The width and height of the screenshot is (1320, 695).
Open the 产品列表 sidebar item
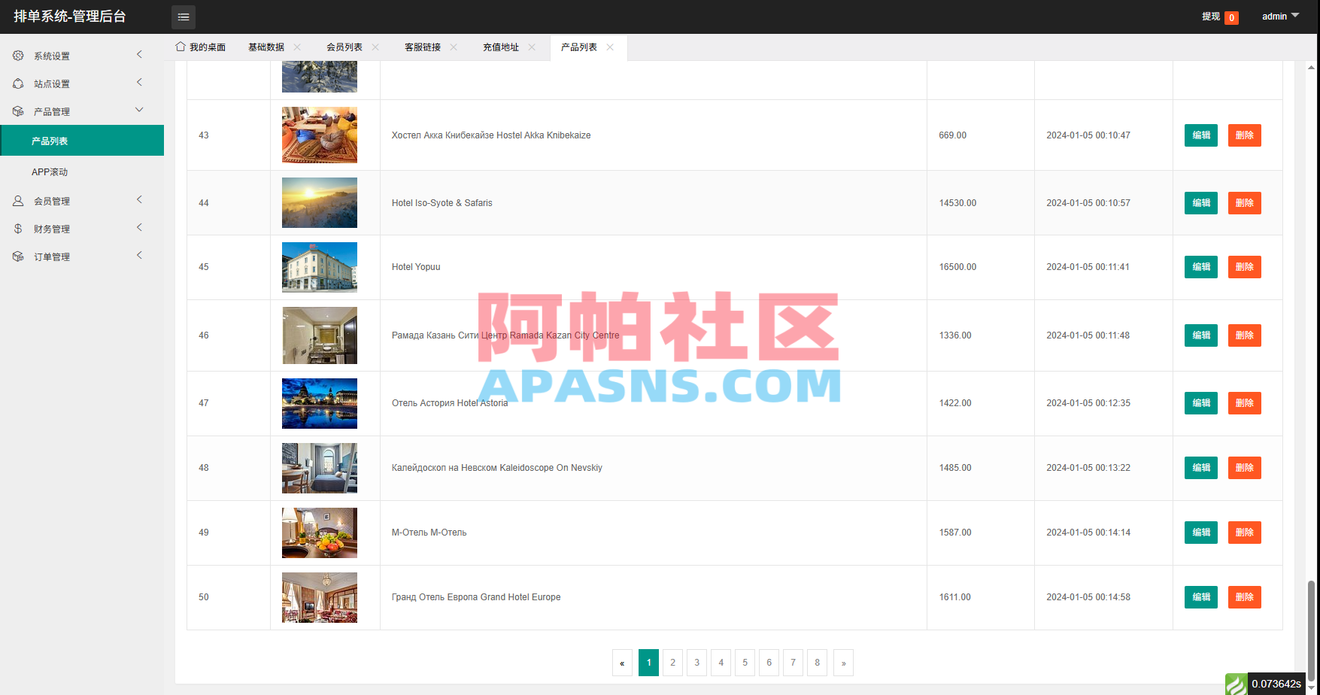82,141
